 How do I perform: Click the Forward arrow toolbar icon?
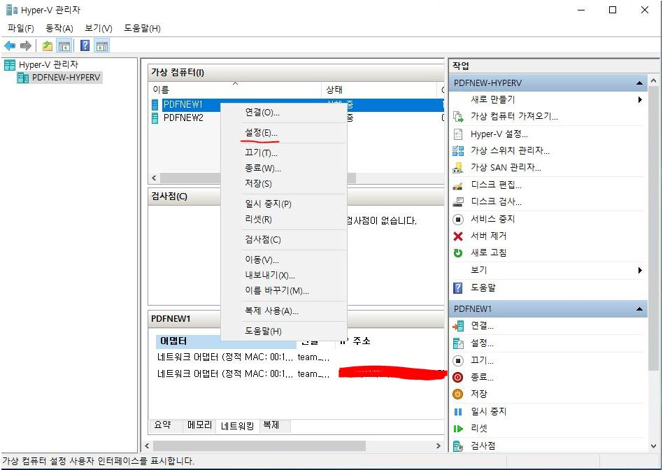coord(26,45)
